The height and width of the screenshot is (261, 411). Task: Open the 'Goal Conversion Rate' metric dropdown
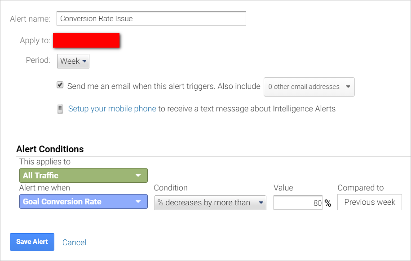(83, 202)
